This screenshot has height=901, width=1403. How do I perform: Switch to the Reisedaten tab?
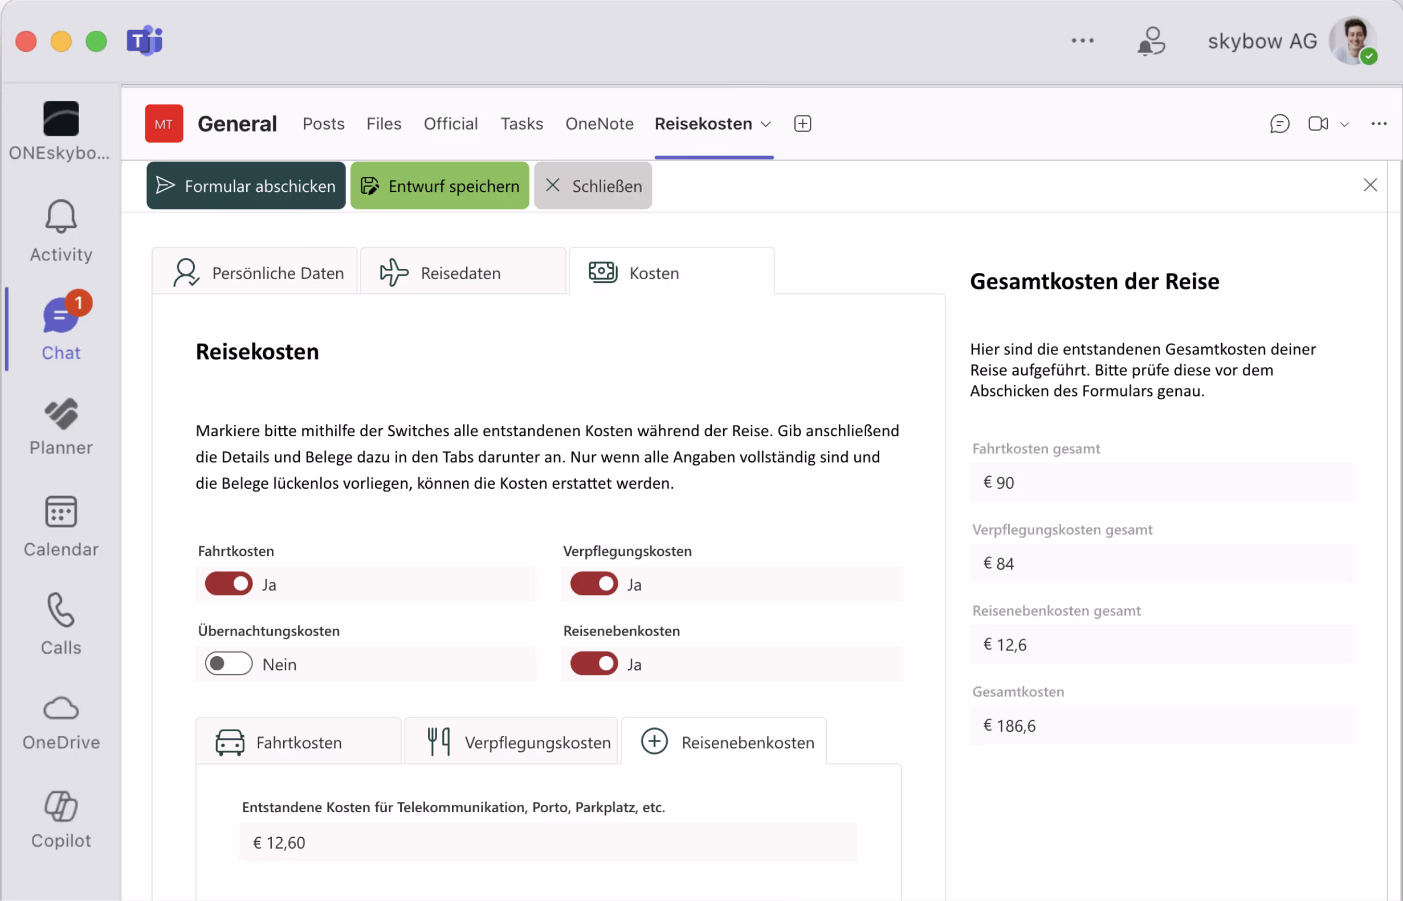tap(462, 273)
